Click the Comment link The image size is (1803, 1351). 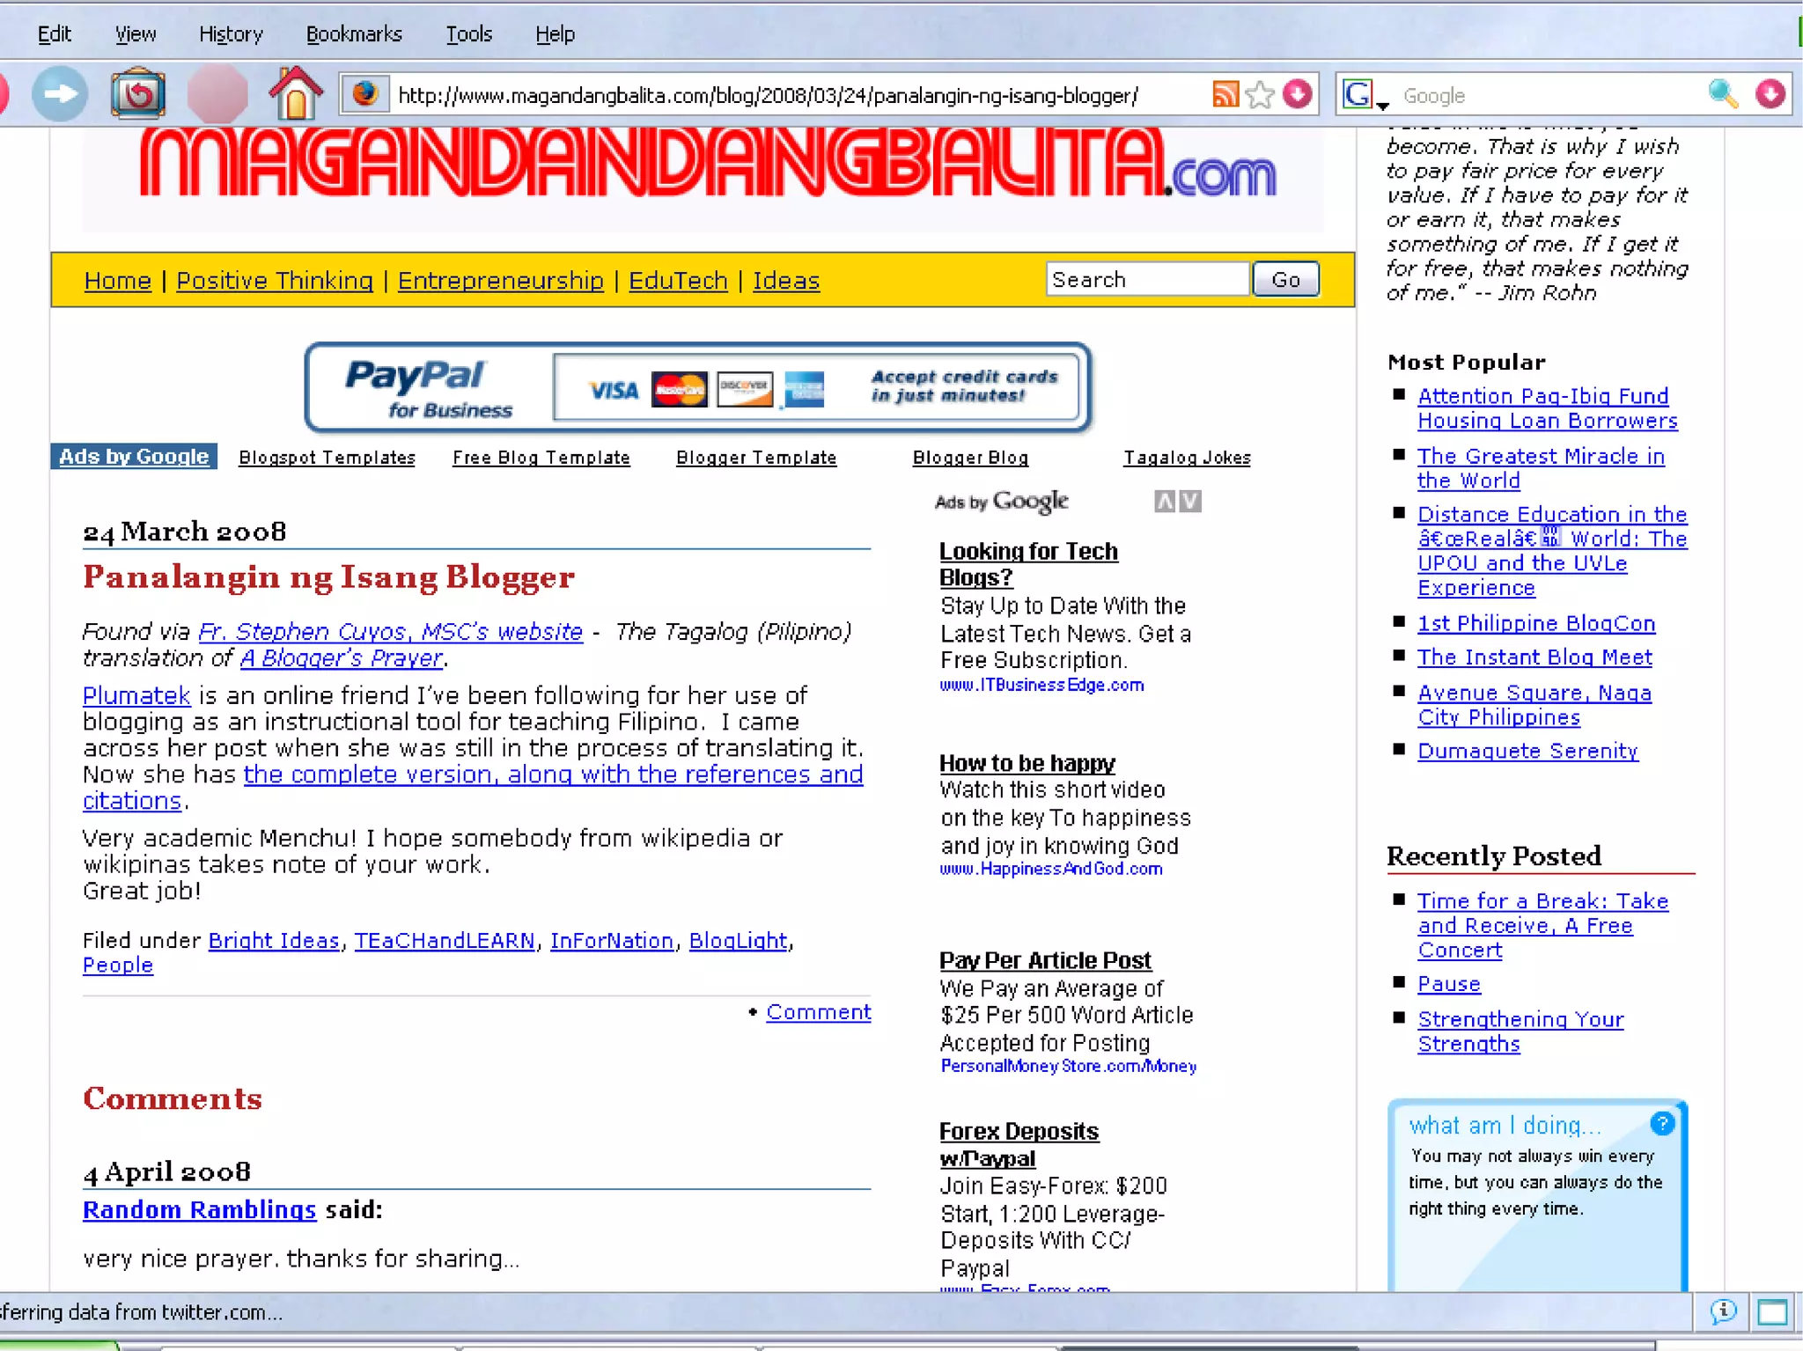coord(818,1012)
